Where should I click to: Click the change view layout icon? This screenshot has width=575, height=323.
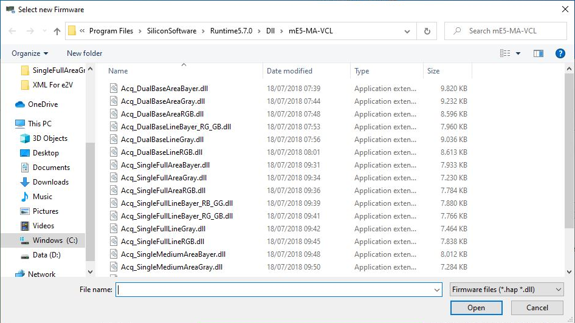tap(505, 53)
